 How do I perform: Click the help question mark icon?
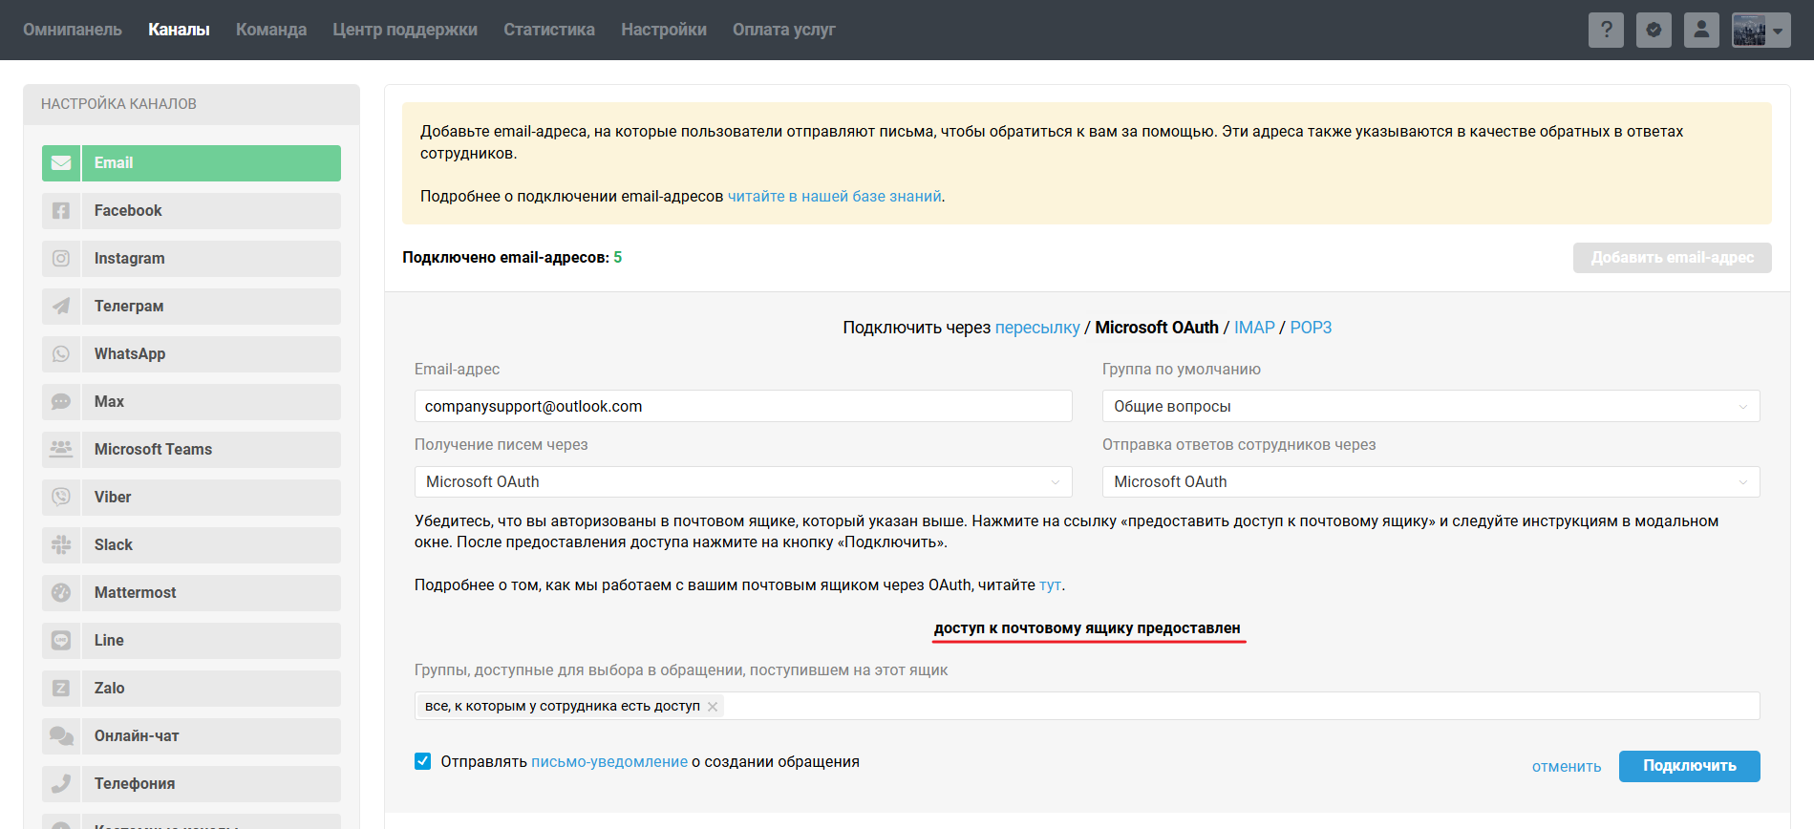pos(1606,30)
